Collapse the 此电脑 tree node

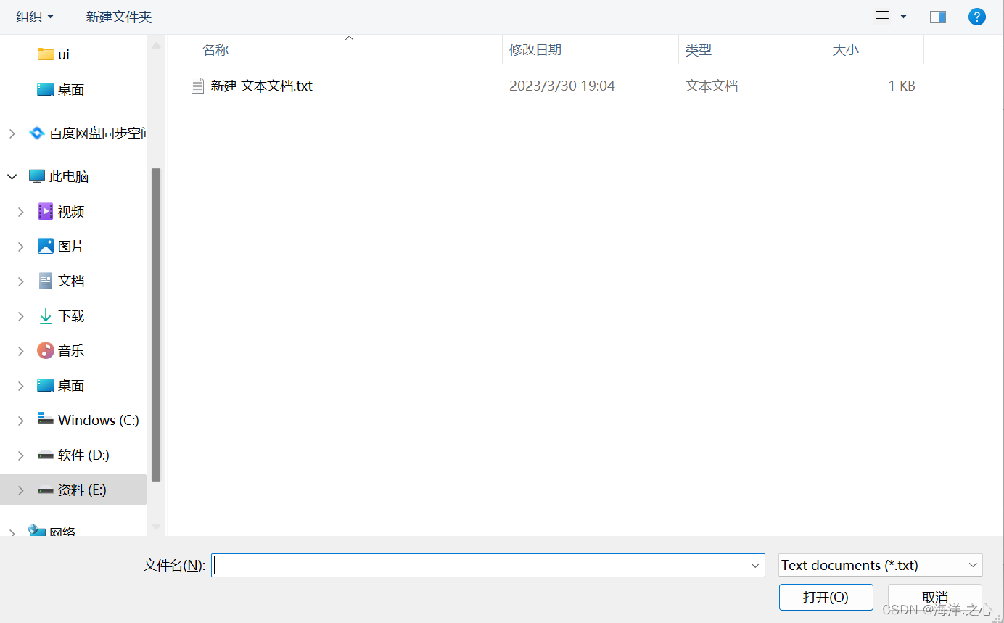tap(12, 176)
